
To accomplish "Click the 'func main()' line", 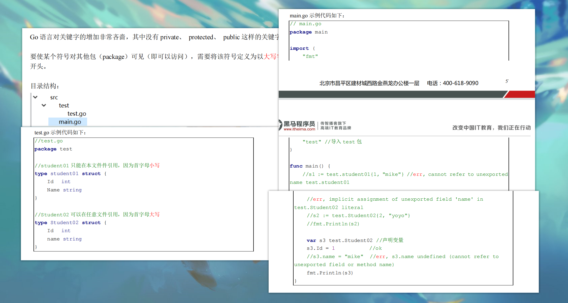I will pos(310,166).
